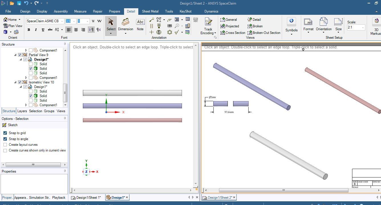Expand the last Component1 node in tree

tap(26, 105)
